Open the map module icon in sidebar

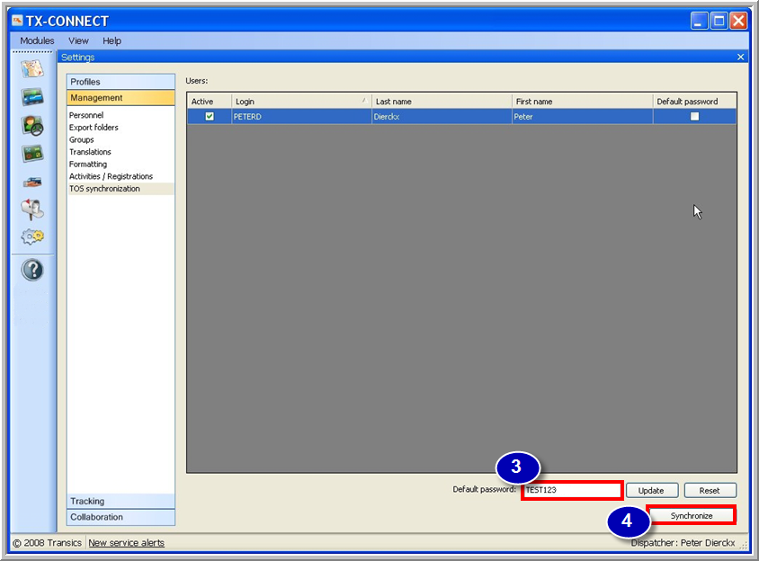tap(32, 69)
